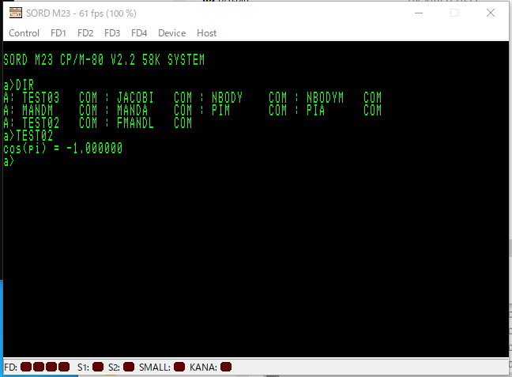The height and width of the screenshot is (377, 512).
Task: Open the FD3 menu
Action: [112, 33]
